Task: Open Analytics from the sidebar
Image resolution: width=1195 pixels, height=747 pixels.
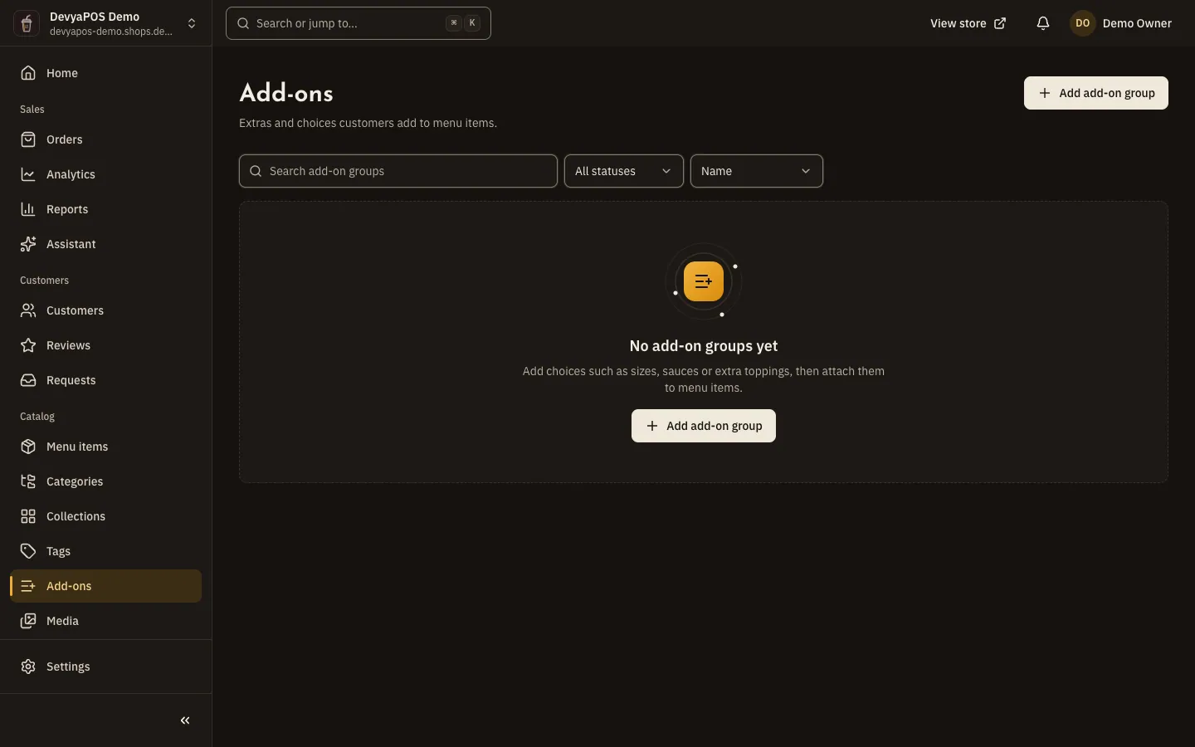Action: (106, 174)
